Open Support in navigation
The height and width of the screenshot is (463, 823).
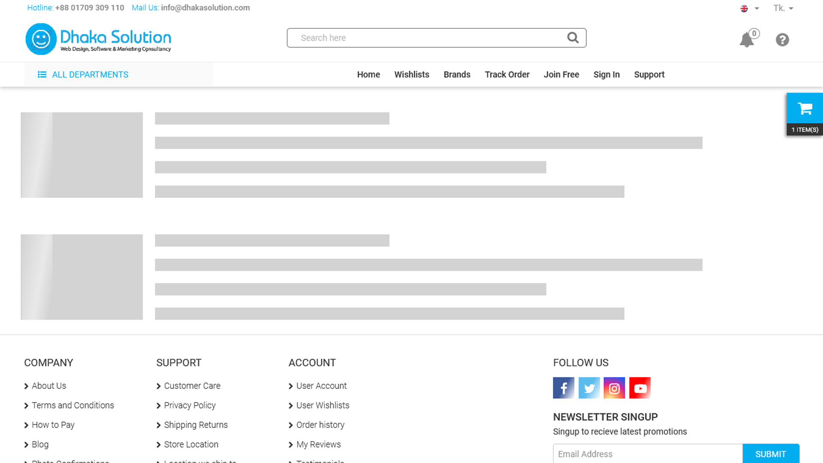coord(649,75)
